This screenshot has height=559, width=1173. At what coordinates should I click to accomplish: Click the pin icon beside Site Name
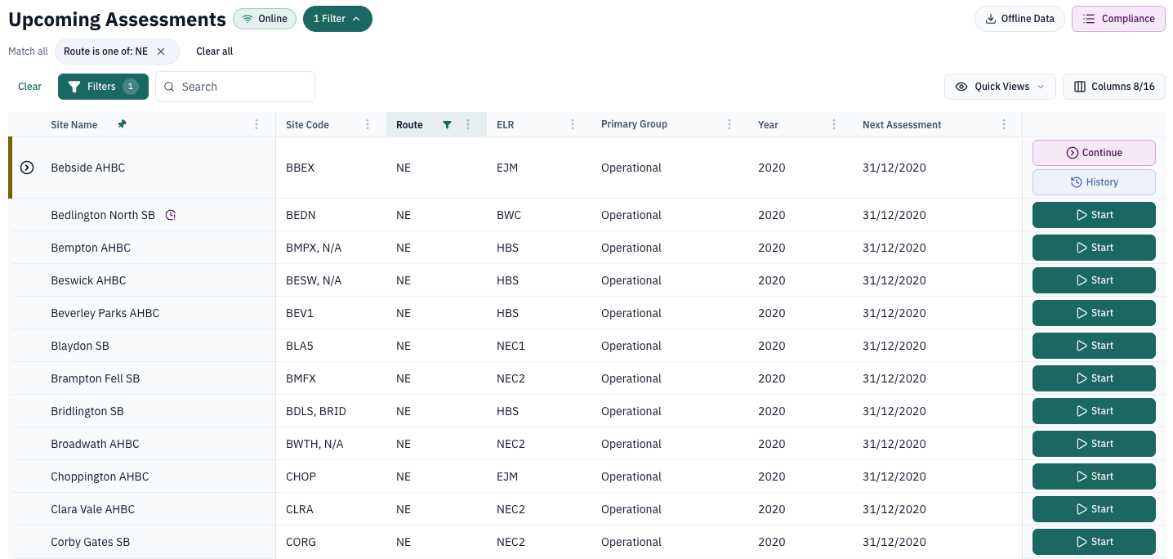point(123,124)
